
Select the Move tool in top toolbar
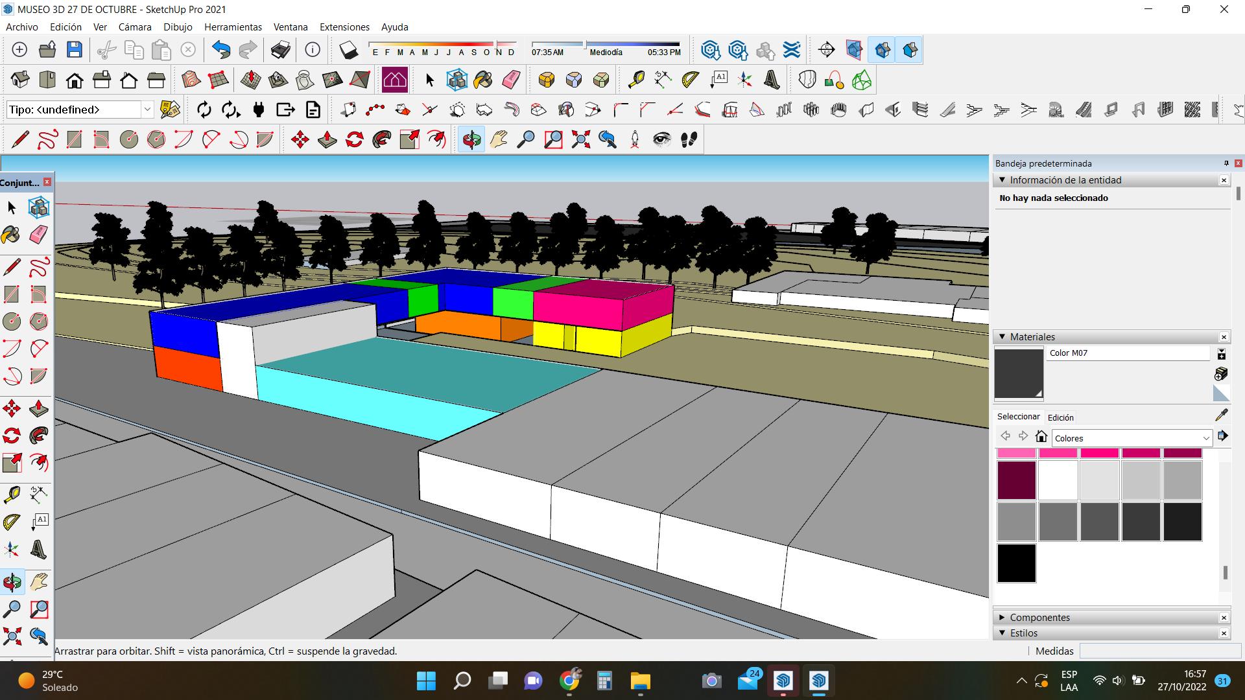click(x=300, y=139)
